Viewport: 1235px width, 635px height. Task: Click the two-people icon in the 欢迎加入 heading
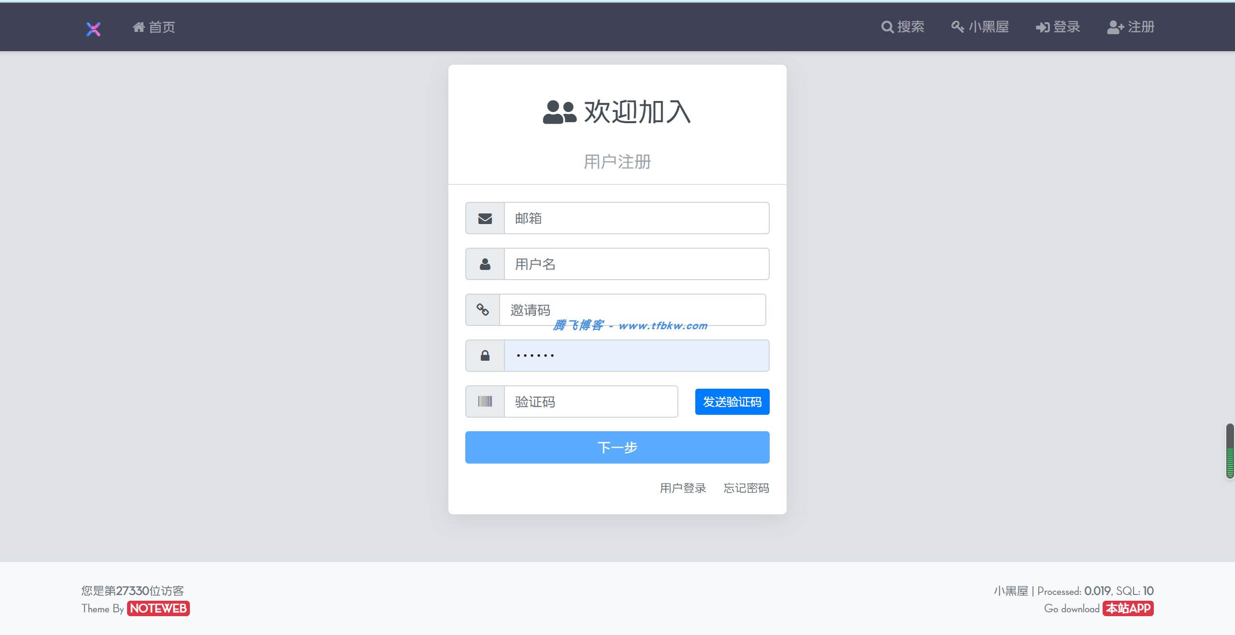point(559,112)
